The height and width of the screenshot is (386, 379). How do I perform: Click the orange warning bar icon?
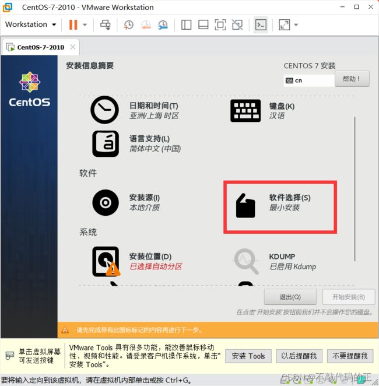65,330
